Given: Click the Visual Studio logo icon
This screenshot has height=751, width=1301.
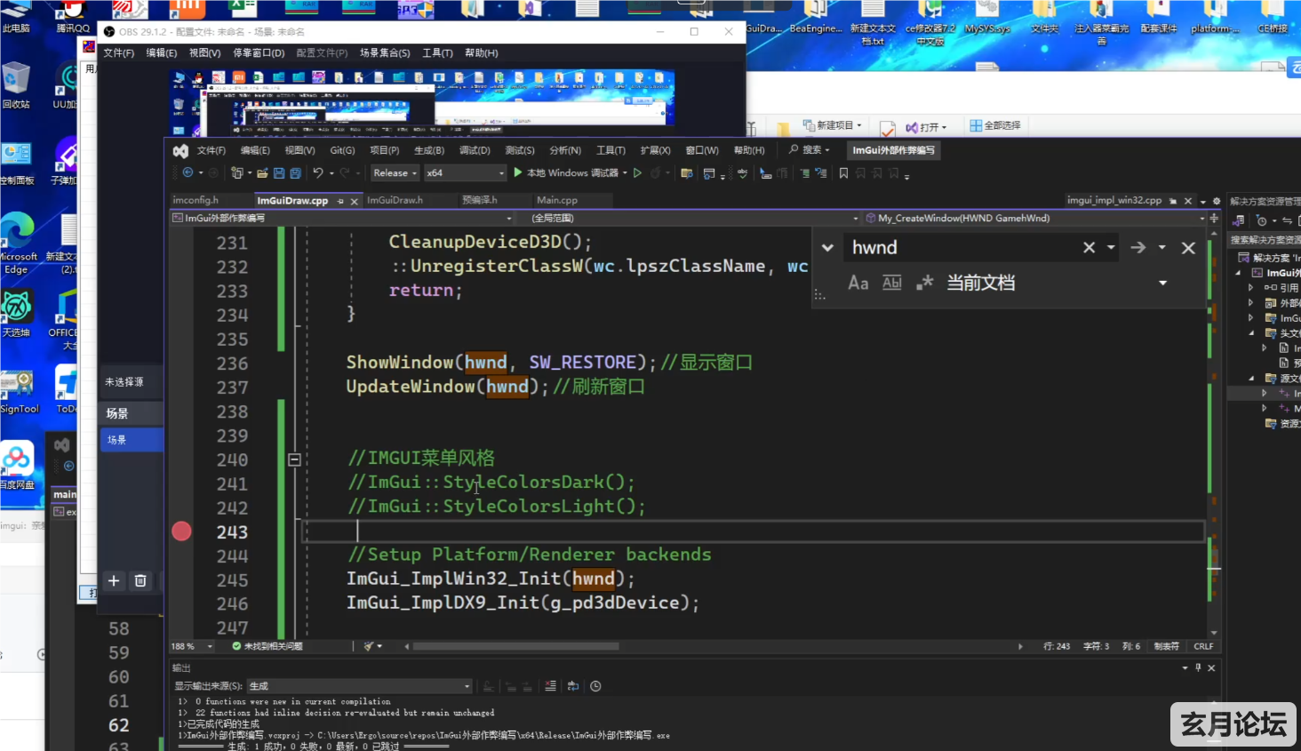Looking at the screenshot, I should 180,150.
